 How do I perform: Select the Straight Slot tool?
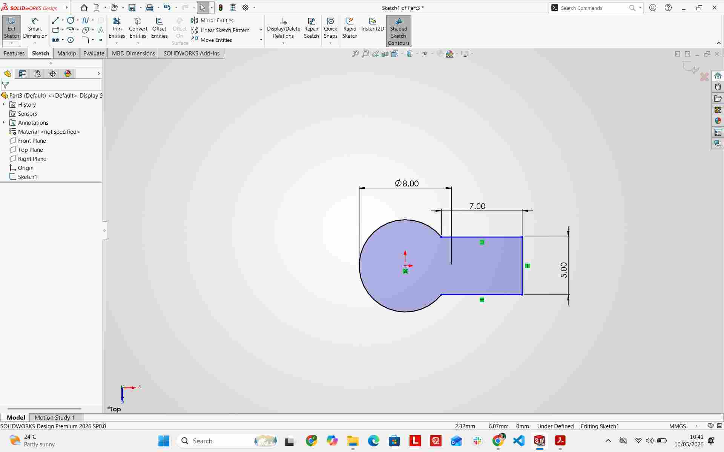(x=55, y=40)
